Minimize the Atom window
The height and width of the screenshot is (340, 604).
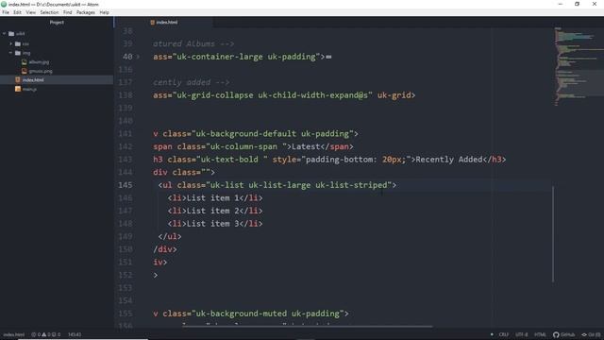560,4
